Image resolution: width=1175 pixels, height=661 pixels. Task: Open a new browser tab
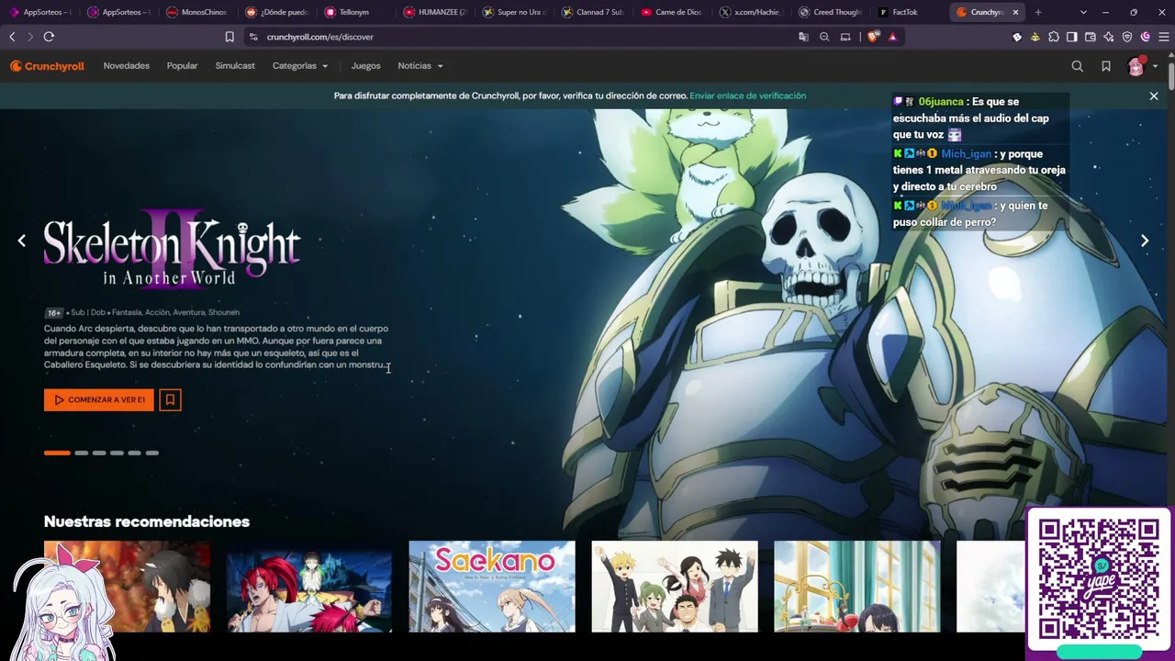click(x=1038, y=12)
